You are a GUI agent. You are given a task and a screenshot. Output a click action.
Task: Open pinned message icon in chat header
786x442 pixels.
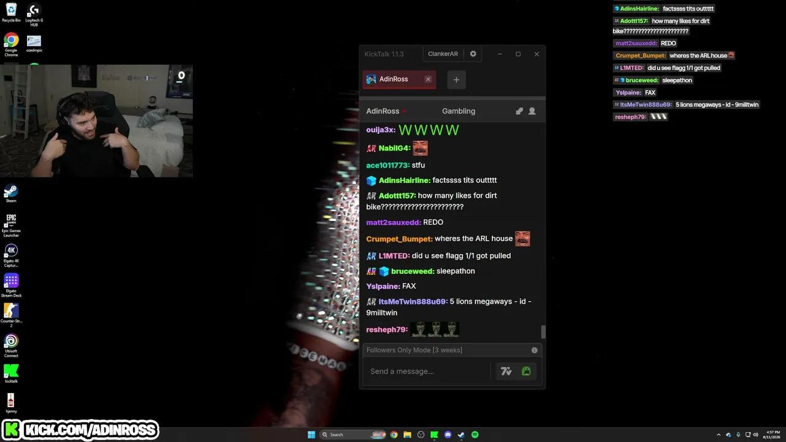519,111
